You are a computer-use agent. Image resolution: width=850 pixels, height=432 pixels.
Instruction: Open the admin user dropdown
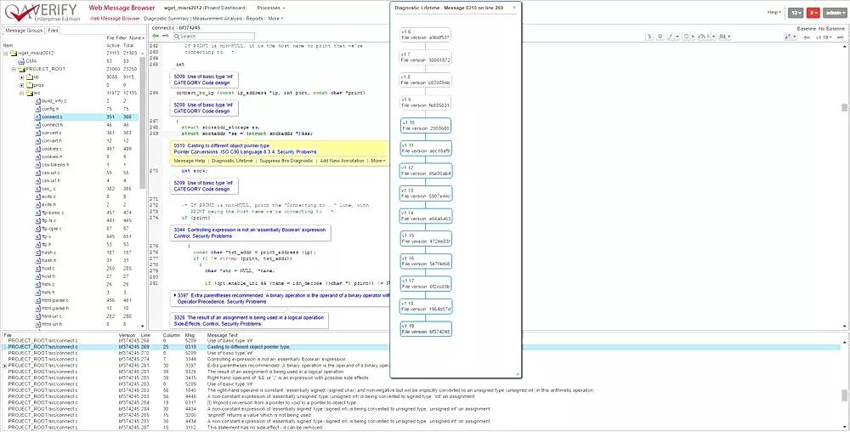pyautogui.click(x=835, y=13)
